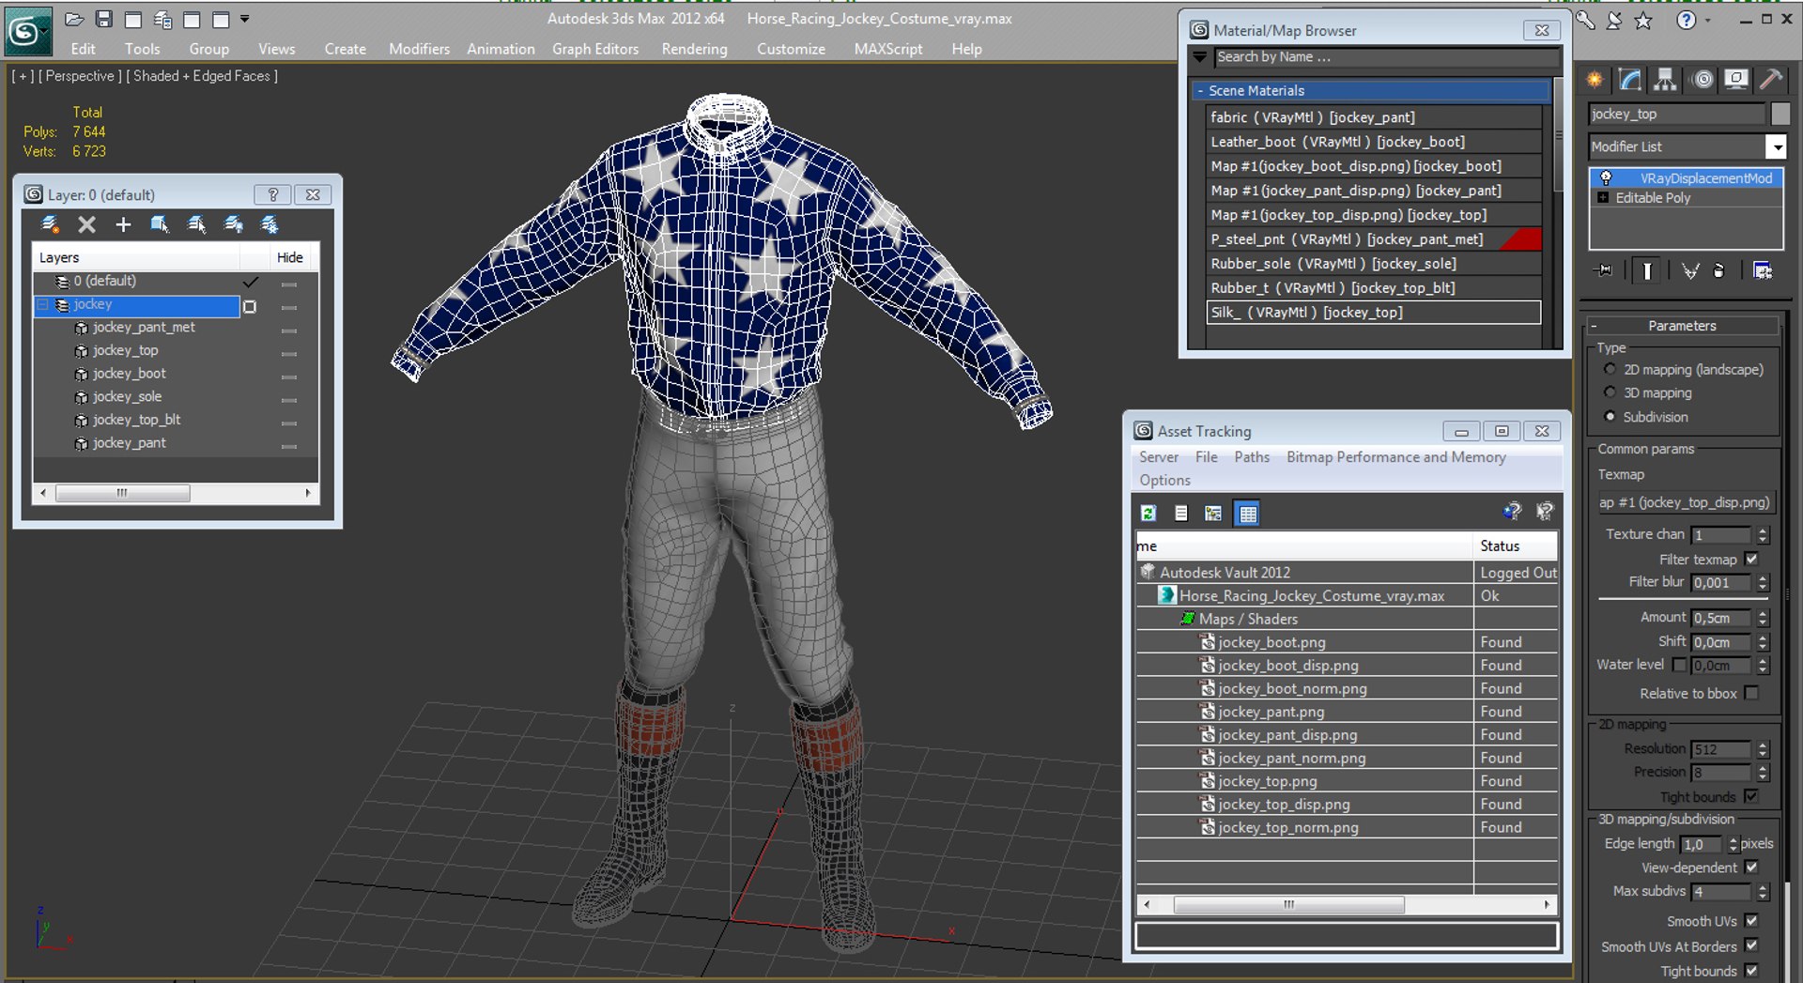This screenshot has height=983, width=1803.
Task: Increase Amount value spinner
Action: coord(1763,613)
